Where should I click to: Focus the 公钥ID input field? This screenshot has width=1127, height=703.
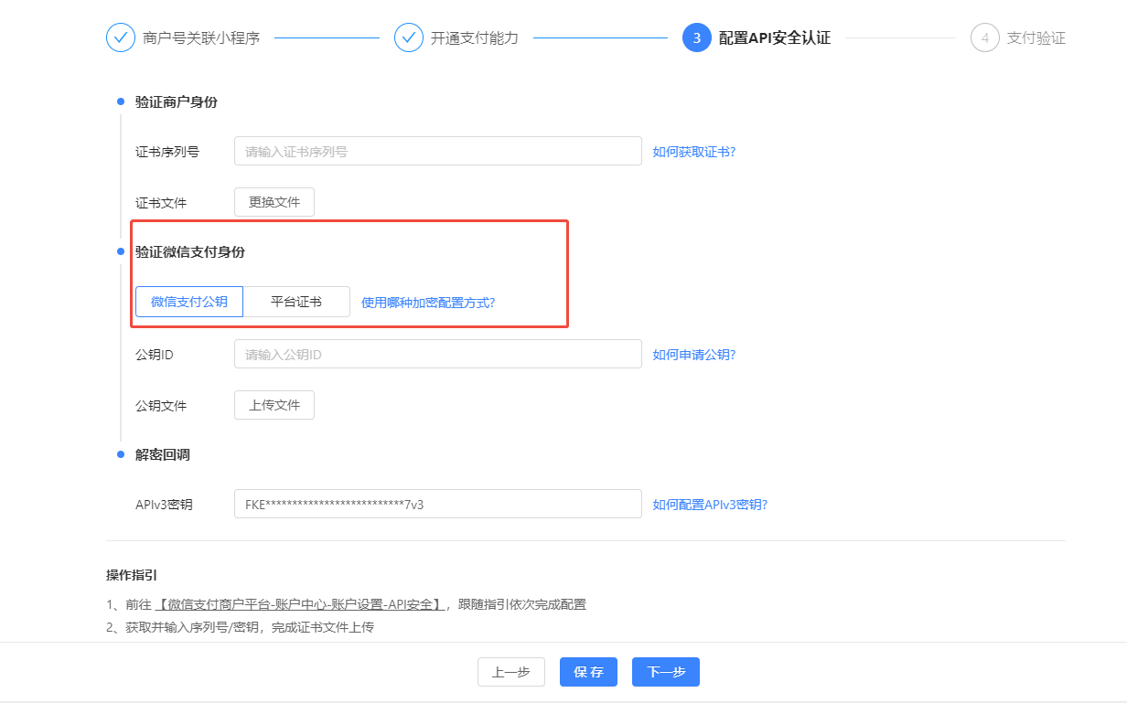pyautogui.click(x=438, y=354)
